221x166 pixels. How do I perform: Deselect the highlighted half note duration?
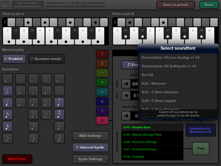pos(7,91)
